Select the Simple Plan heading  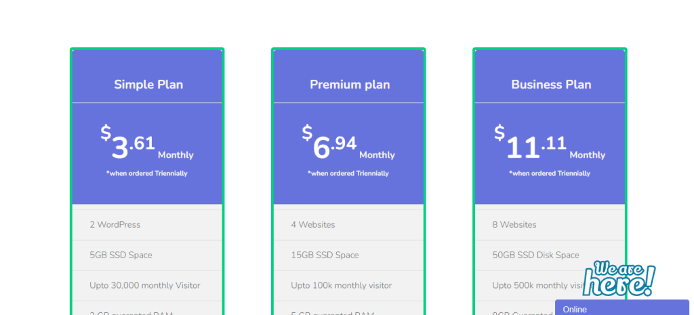coord(148,84)
